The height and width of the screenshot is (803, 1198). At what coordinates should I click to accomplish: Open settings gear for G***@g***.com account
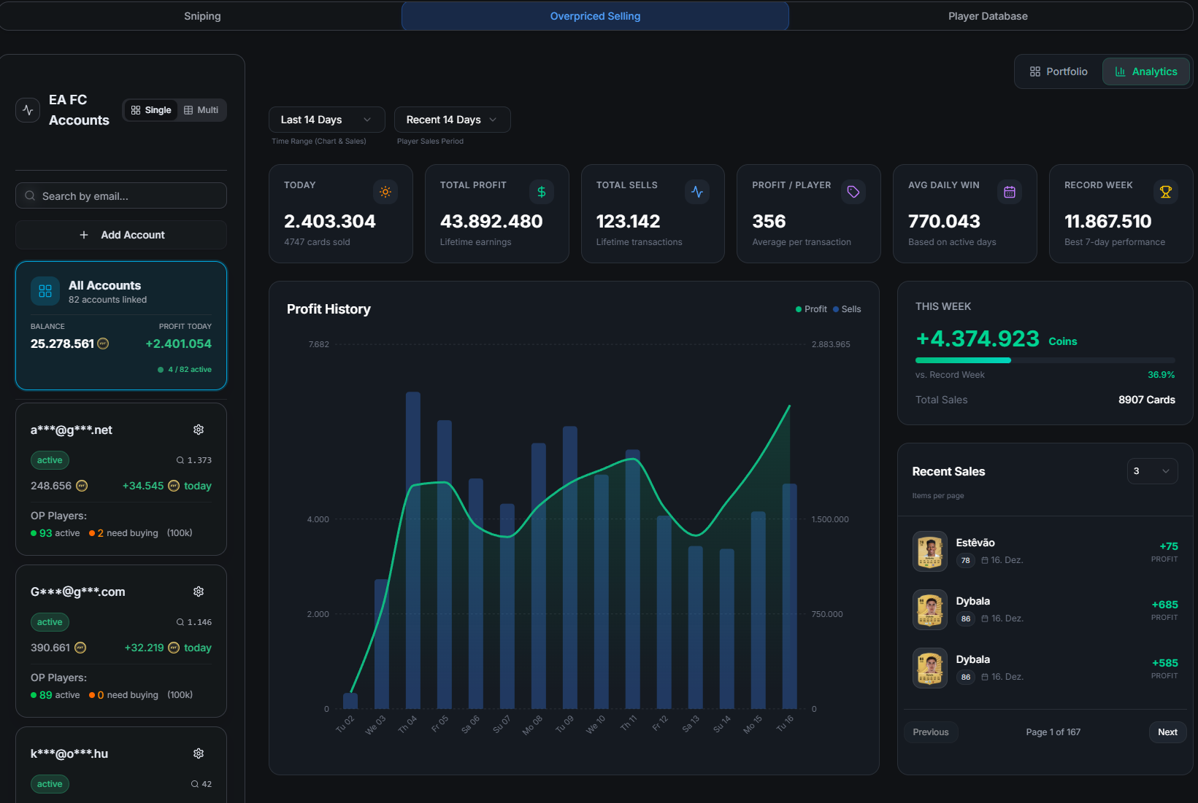click(x=199, y=591)
